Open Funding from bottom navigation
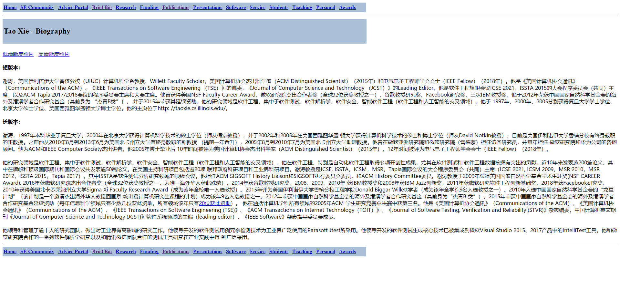The image size is (620, 289). pyautogui.click(x=149, y=252)
